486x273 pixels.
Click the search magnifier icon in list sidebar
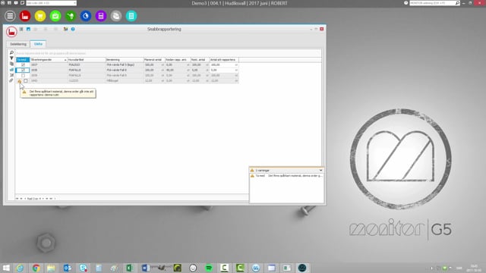(x=11, y=53)
